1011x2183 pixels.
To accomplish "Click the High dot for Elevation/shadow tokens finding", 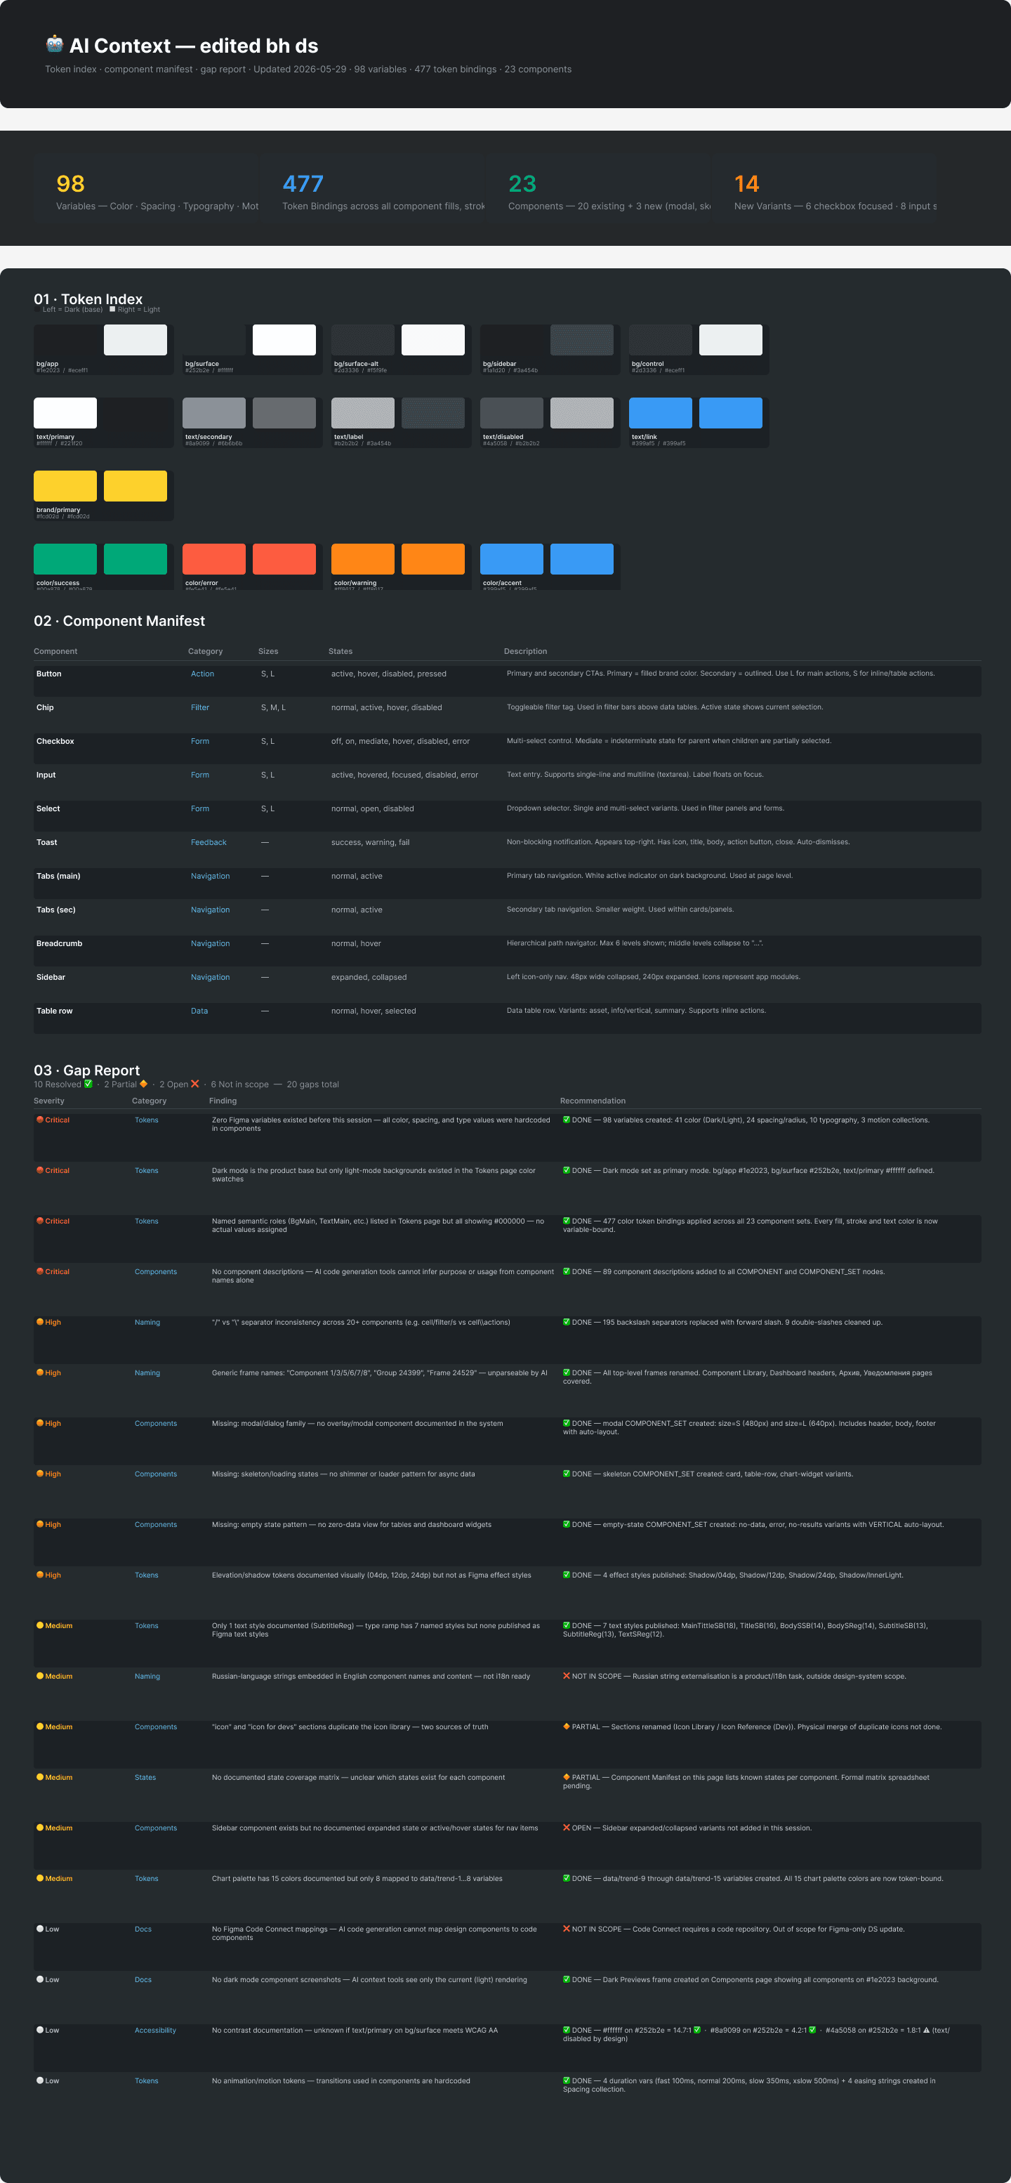I will (x=40, y=1575).
